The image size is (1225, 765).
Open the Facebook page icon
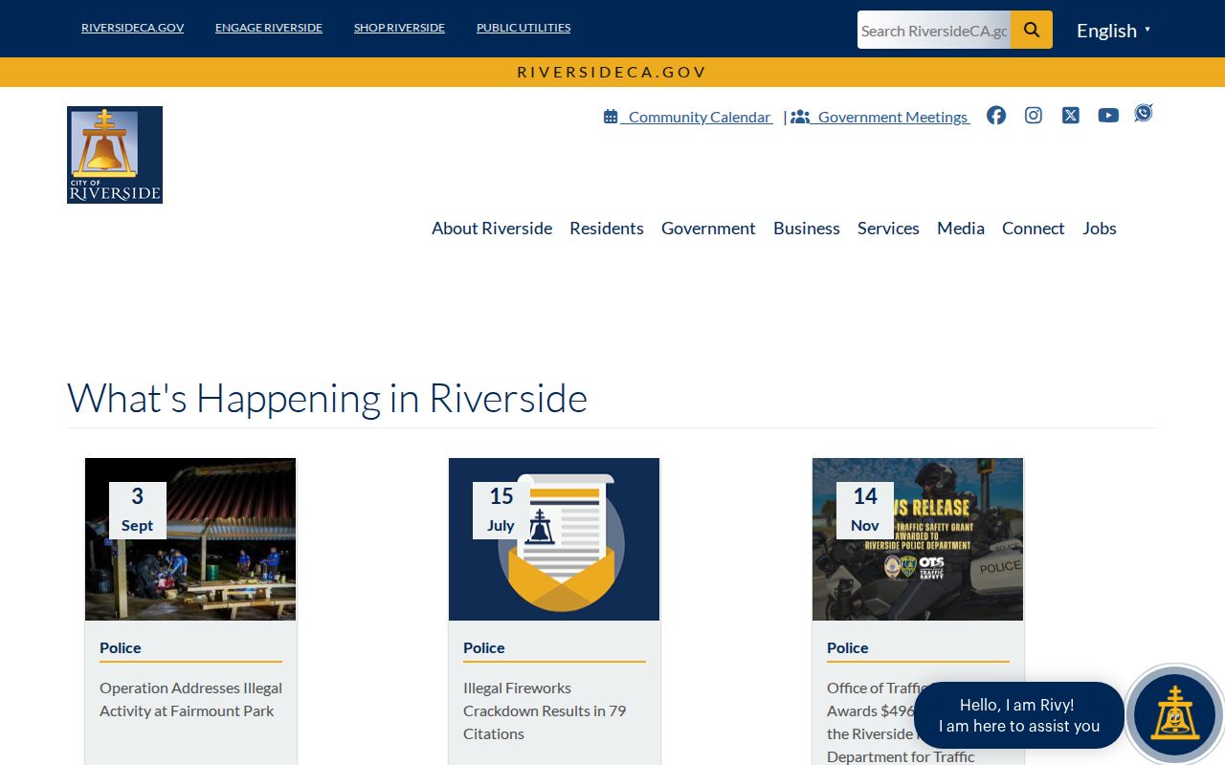tap(996, 116)
